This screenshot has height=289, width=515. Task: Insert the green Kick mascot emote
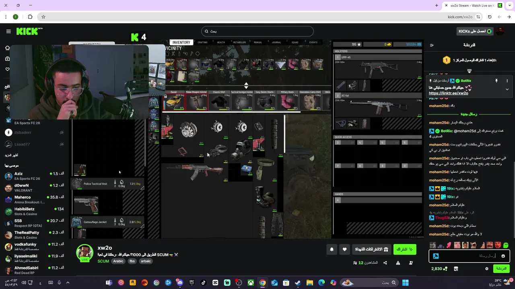click(x=506, y=245)
